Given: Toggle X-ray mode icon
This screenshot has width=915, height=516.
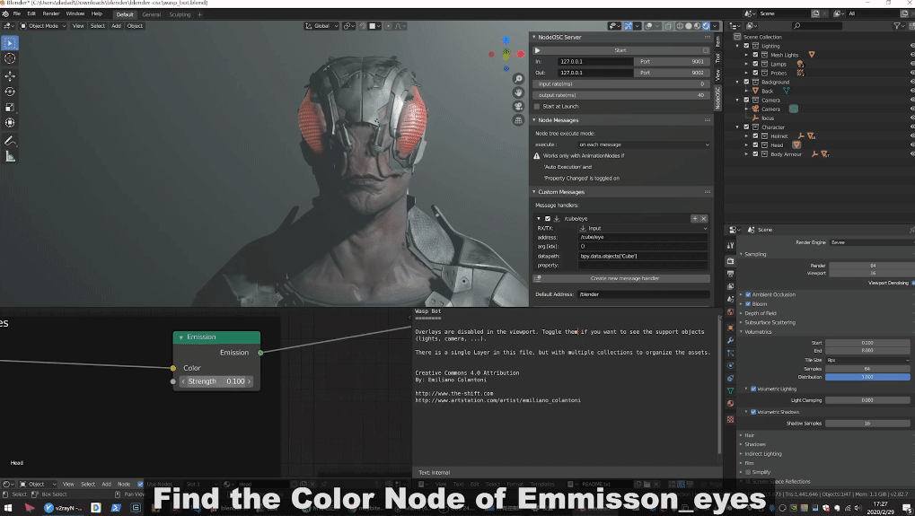Looking at the screenshot, I should click(x=669, y=26).
